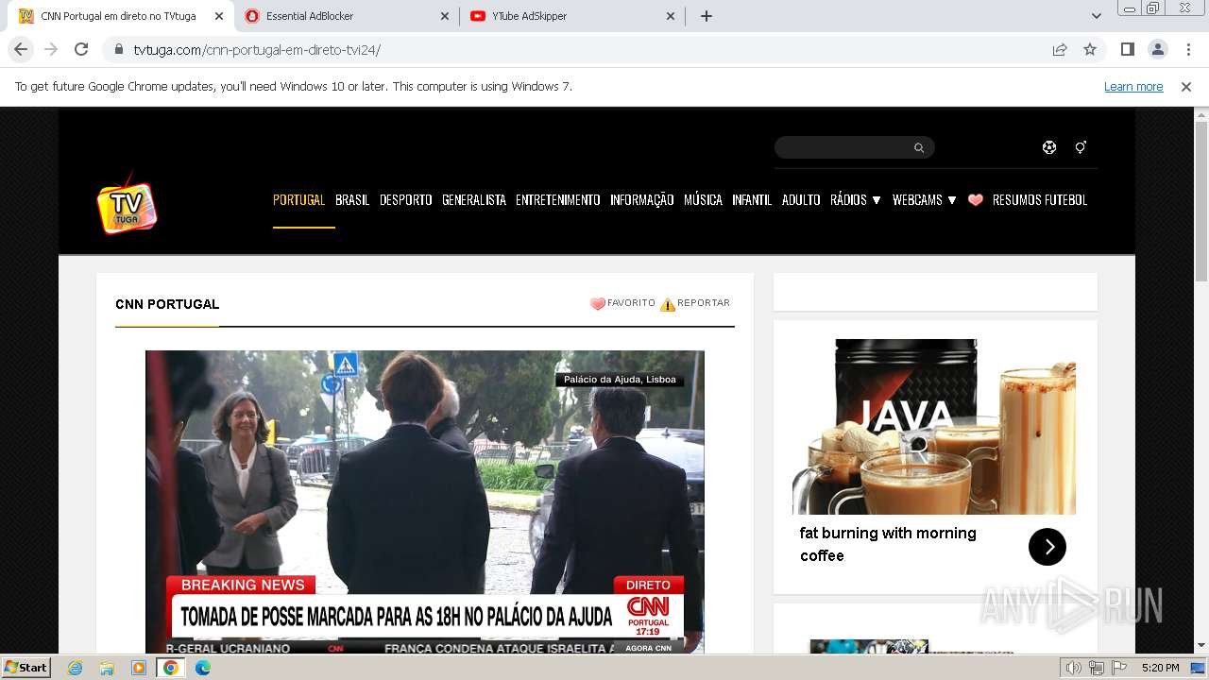Open Internet Explorer from taskbar
This screenshot has width=1209, height=680.
tap(75, 668)
